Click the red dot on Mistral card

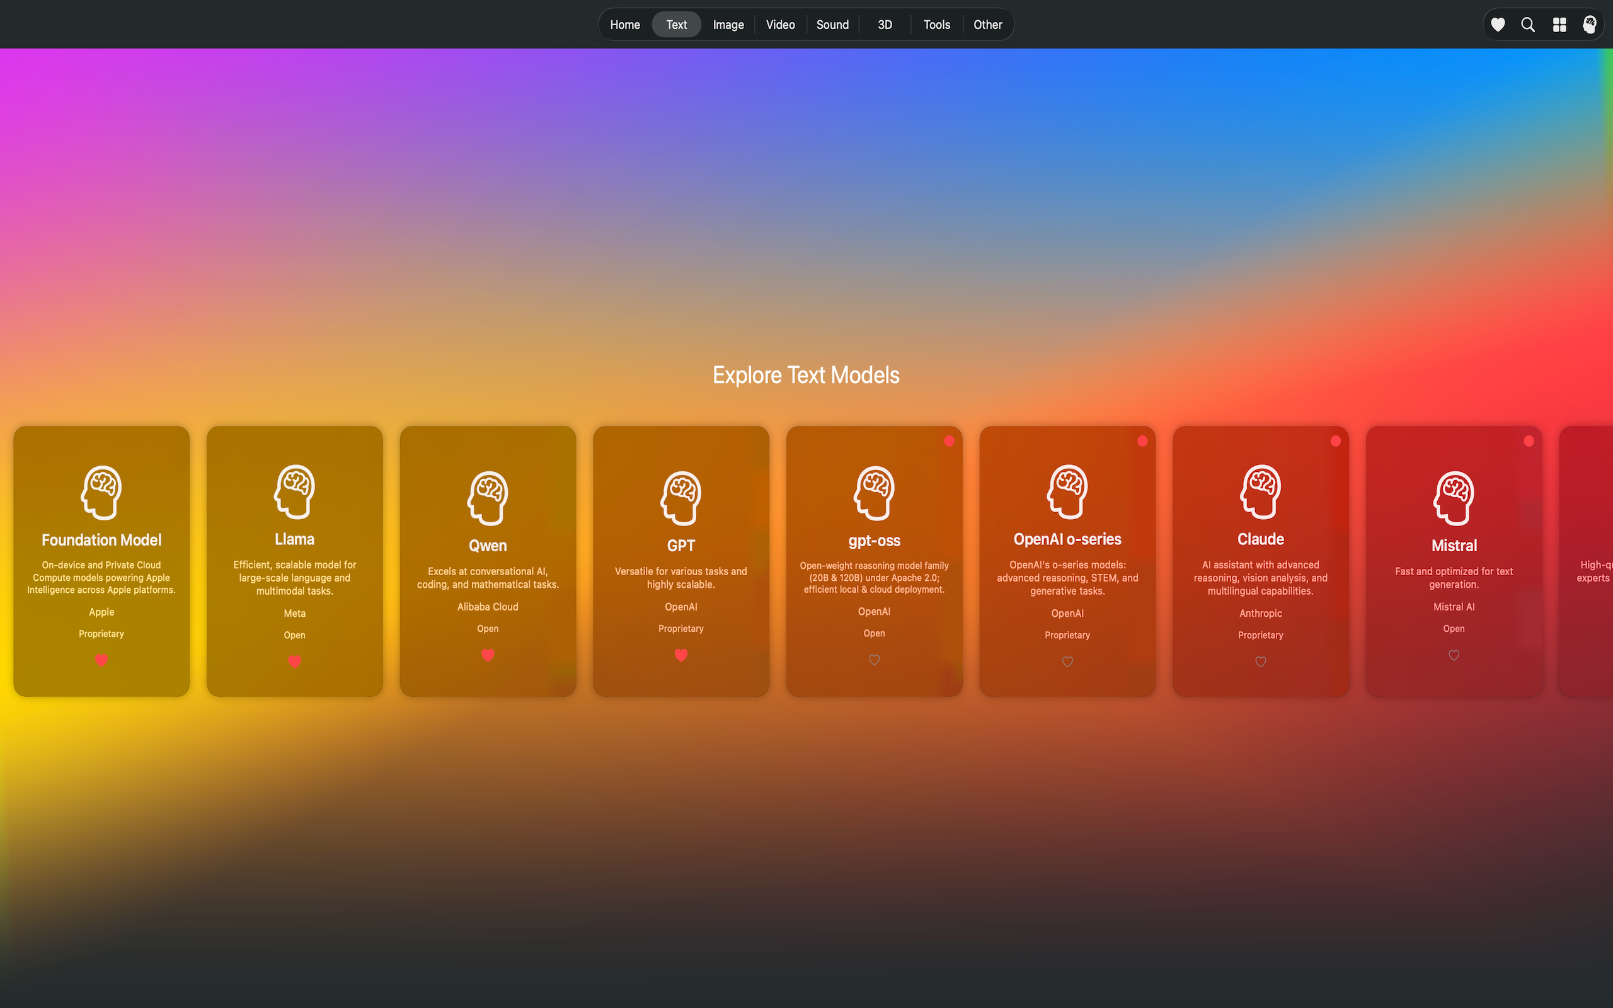click(1529, 440)
